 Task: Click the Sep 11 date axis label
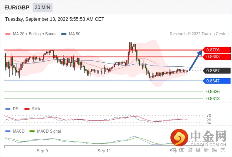tap(104, 151)
